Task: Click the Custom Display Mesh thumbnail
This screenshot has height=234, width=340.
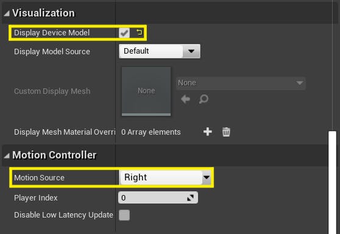Action: point(146,91)
